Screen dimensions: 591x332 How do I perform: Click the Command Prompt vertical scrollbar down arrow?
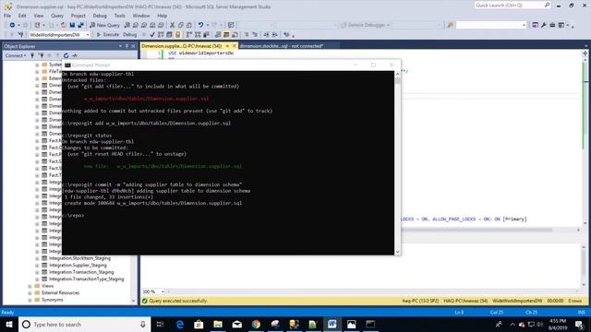coord(398,252)
